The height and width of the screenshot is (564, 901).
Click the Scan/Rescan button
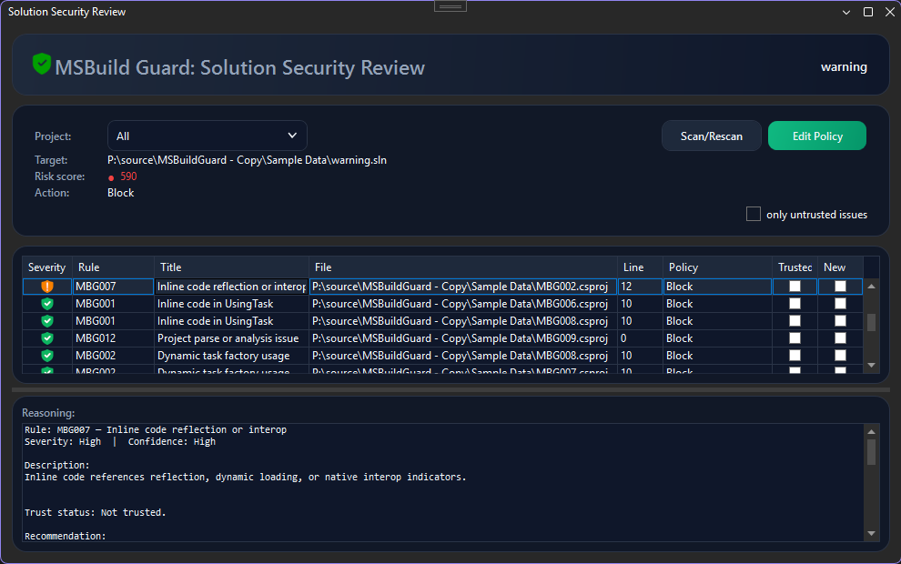click(712, 136)
